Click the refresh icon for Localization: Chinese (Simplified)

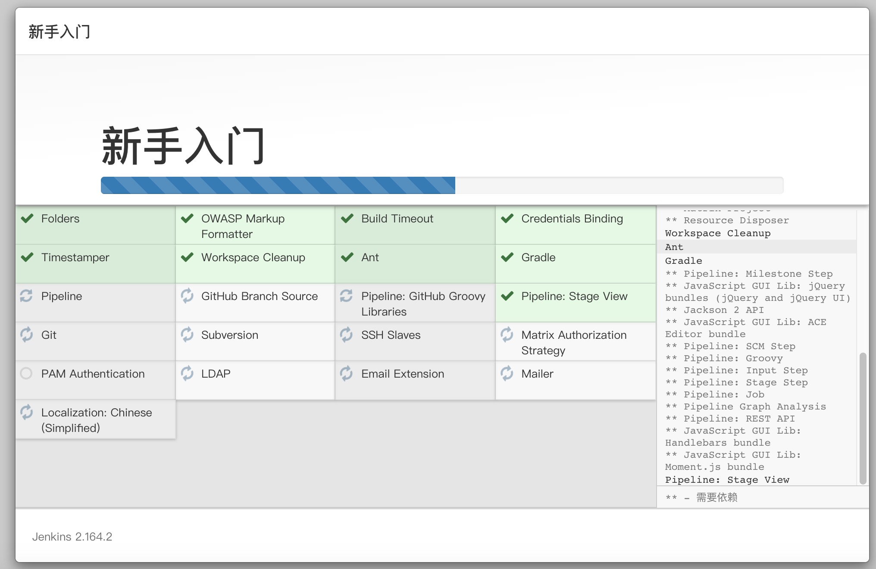(26, 412)
